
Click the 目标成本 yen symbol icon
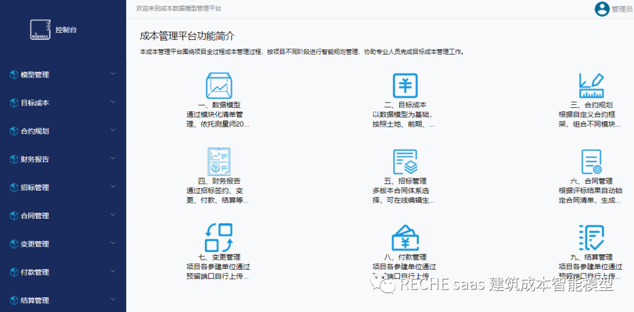[x=405, y=86]
